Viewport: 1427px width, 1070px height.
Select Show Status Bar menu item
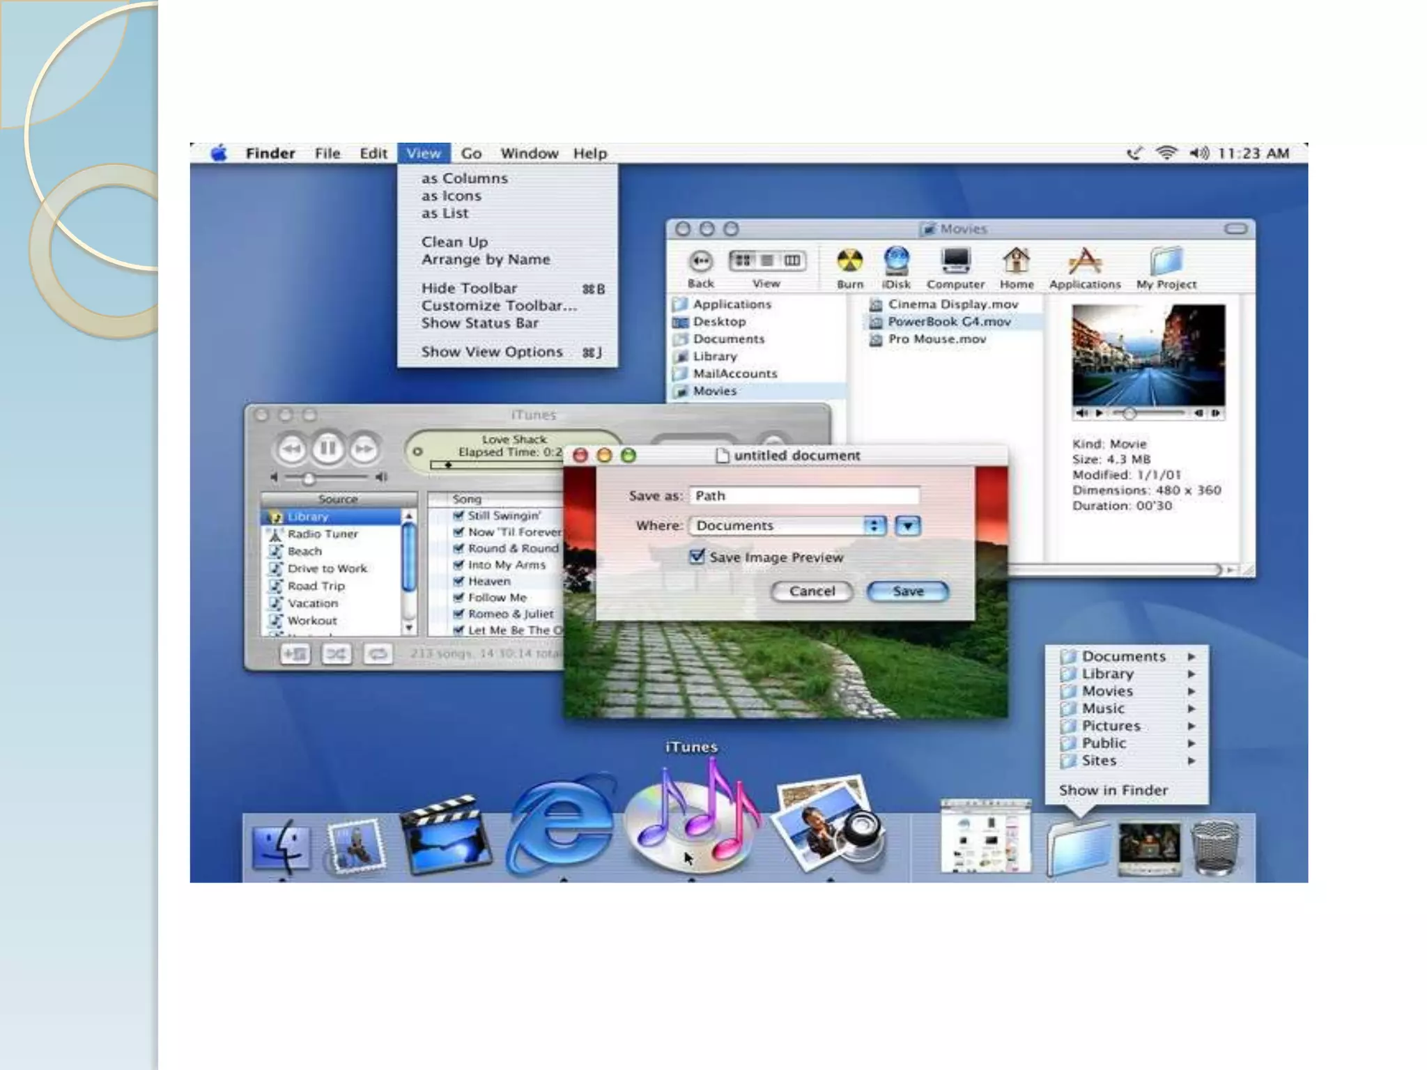pos(479,323)
